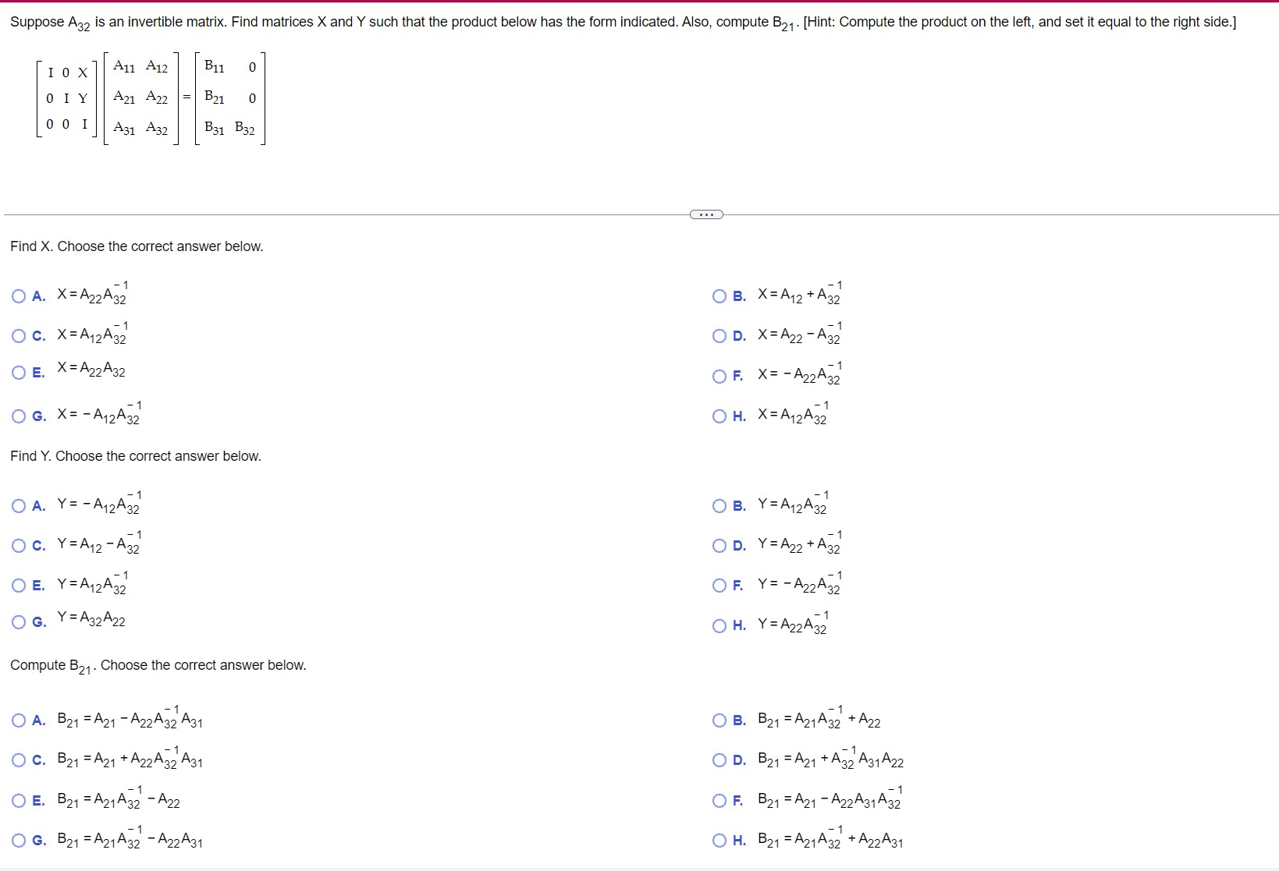Select option H for Find X

click(x=719, y=416)
